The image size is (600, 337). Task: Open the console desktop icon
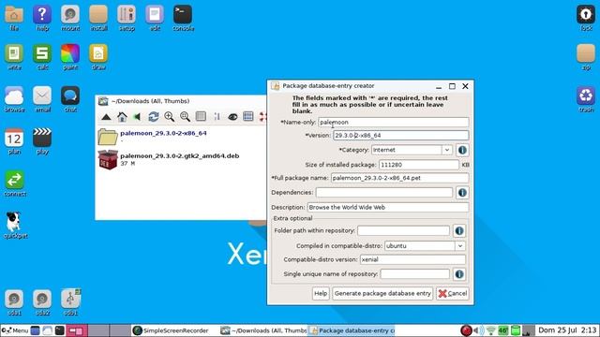tap(183, 18)
